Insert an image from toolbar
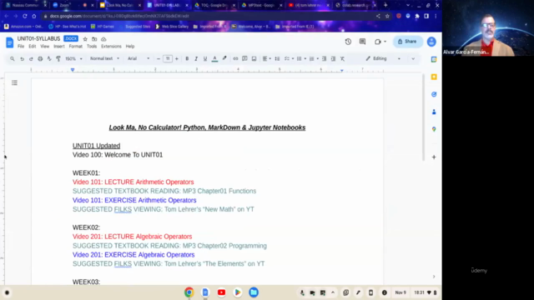 pyautogui.click(x=254, y=59)
